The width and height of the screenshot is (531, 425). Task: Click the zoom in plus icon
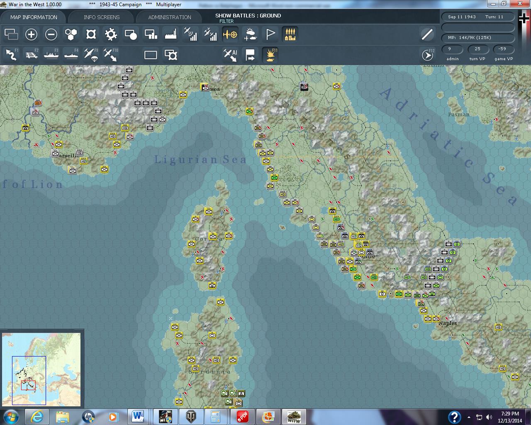[x=31, y=34]
